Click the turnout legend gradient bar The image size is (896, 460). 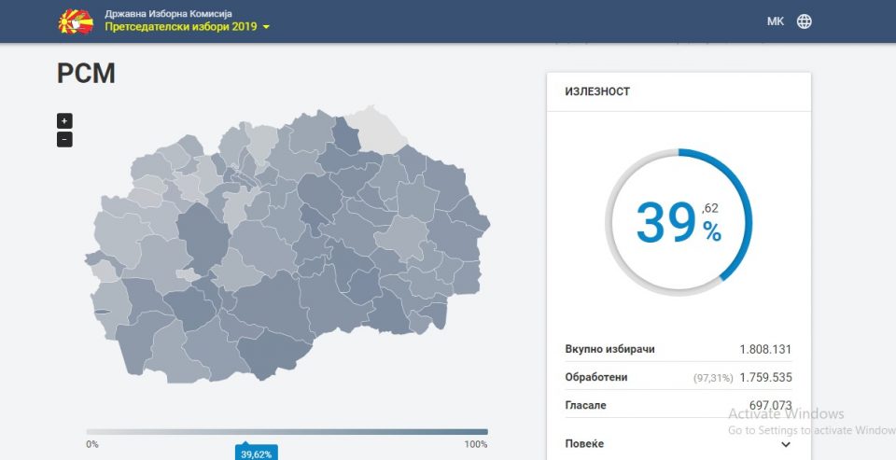point(287,432)
